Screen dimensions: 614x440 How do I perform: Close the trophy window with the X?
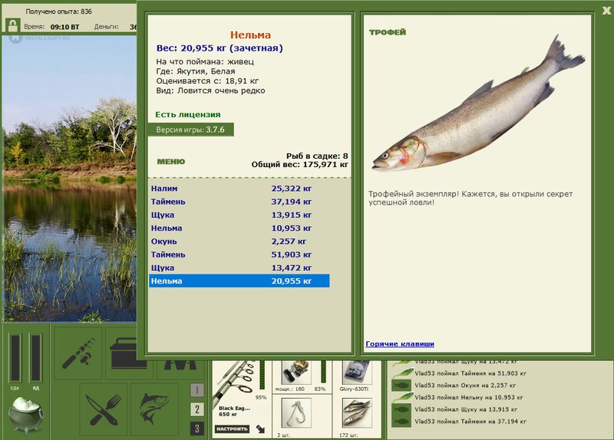tap(606, 11)
